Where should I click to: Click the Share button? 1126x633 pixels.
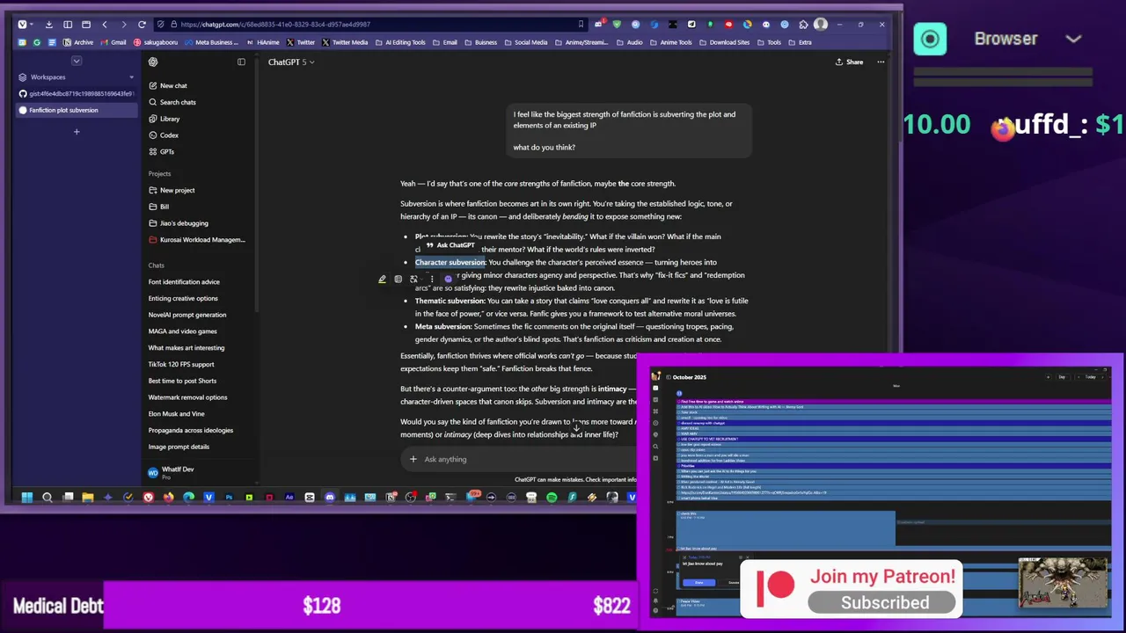(849, 62)
